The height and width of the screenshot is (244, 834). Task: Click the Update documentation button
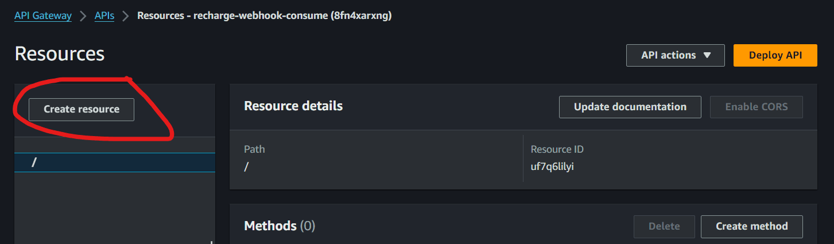[630, 107]
